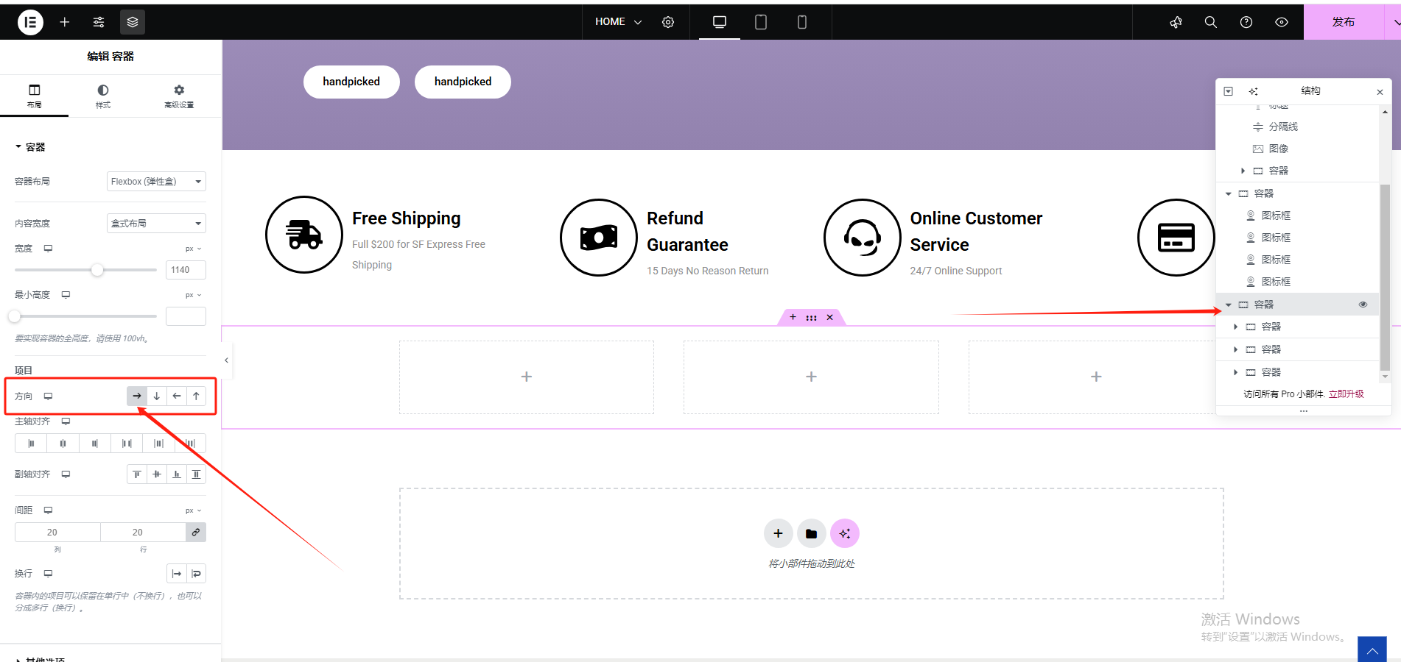
Task: Click the width slider handle
Action: coord(97,270)
